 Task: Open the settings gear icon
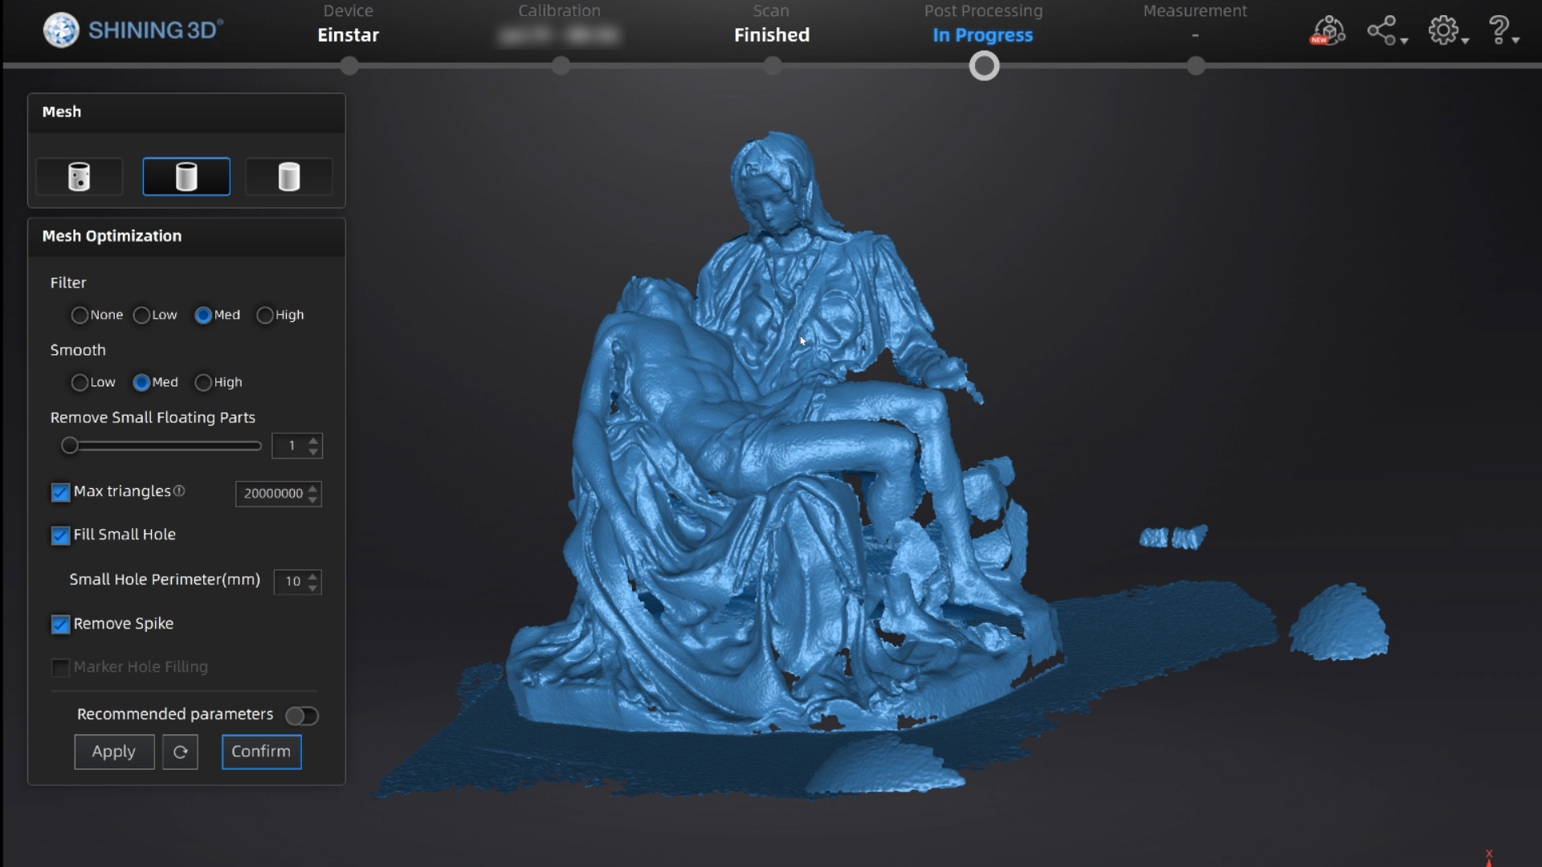1443,31
